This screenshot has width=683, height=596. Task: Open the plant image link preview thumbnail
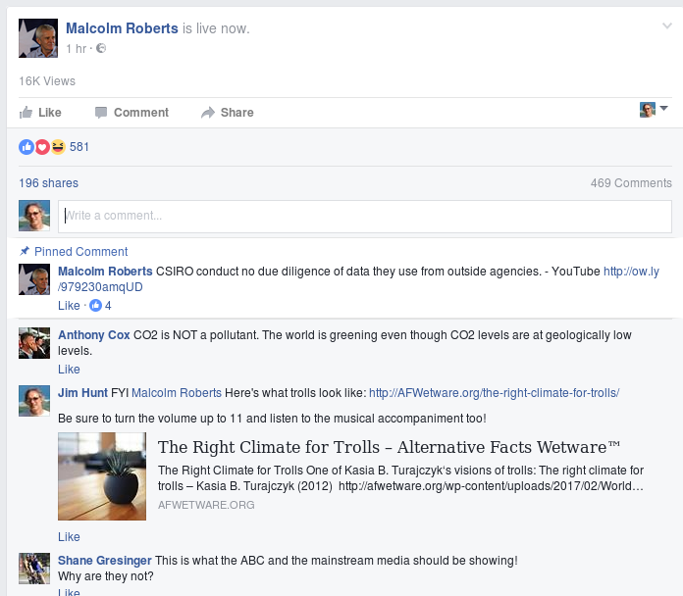[x=102, y=476]
